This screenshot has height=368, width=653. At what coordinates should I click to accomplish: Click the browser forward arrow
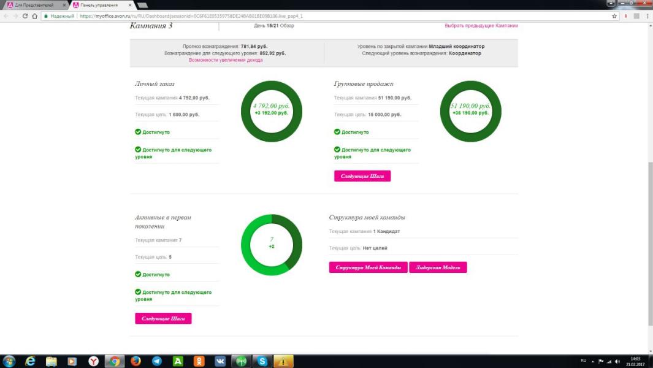click(15, 16)
